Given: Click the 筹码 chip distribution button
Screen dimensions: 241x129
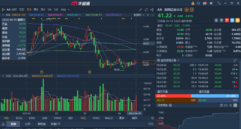Looking at the screenshot, I should pos(135,118).
